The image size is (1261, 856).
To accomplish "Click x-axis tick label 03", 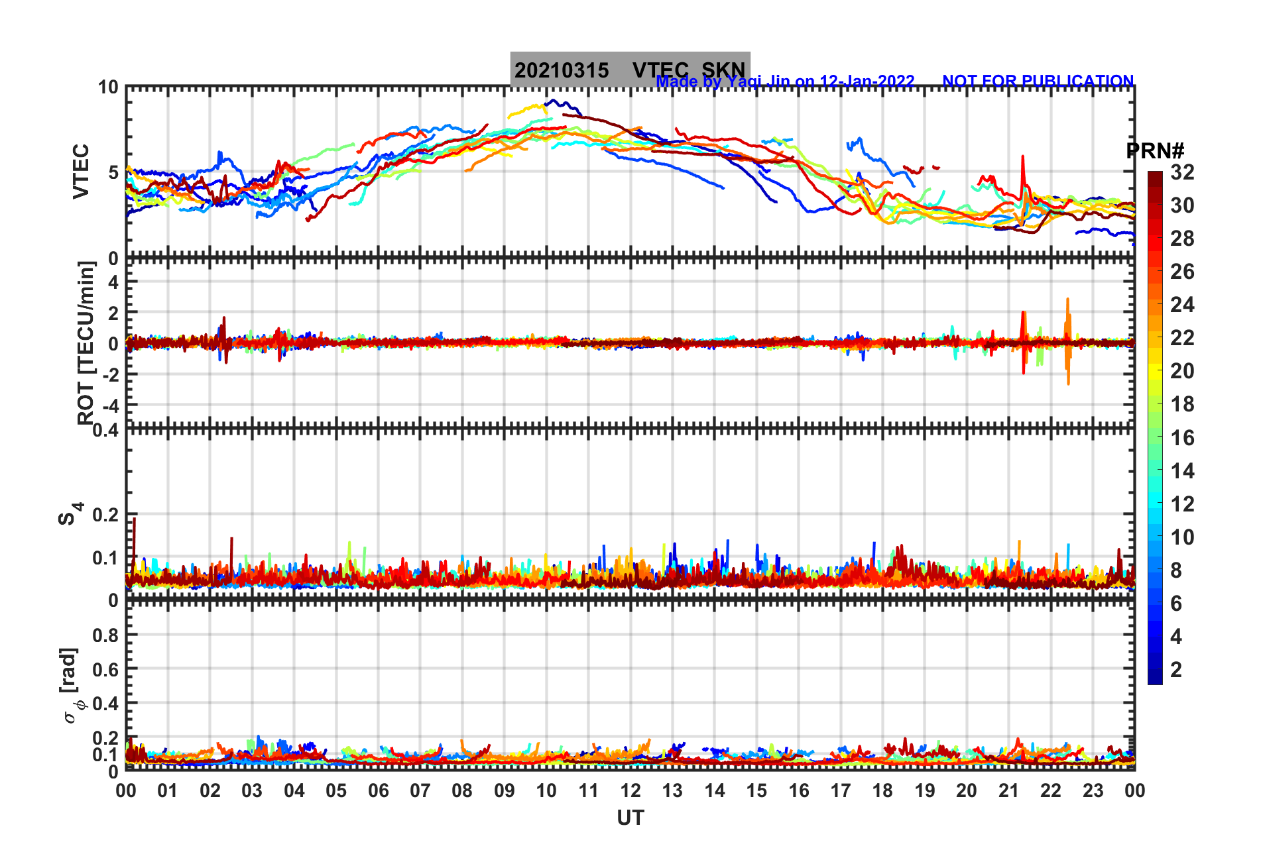I will 252,790.
